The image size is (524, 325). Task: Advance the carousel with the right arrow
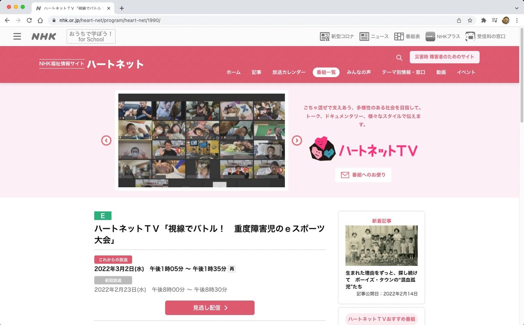tap(297, 140)
